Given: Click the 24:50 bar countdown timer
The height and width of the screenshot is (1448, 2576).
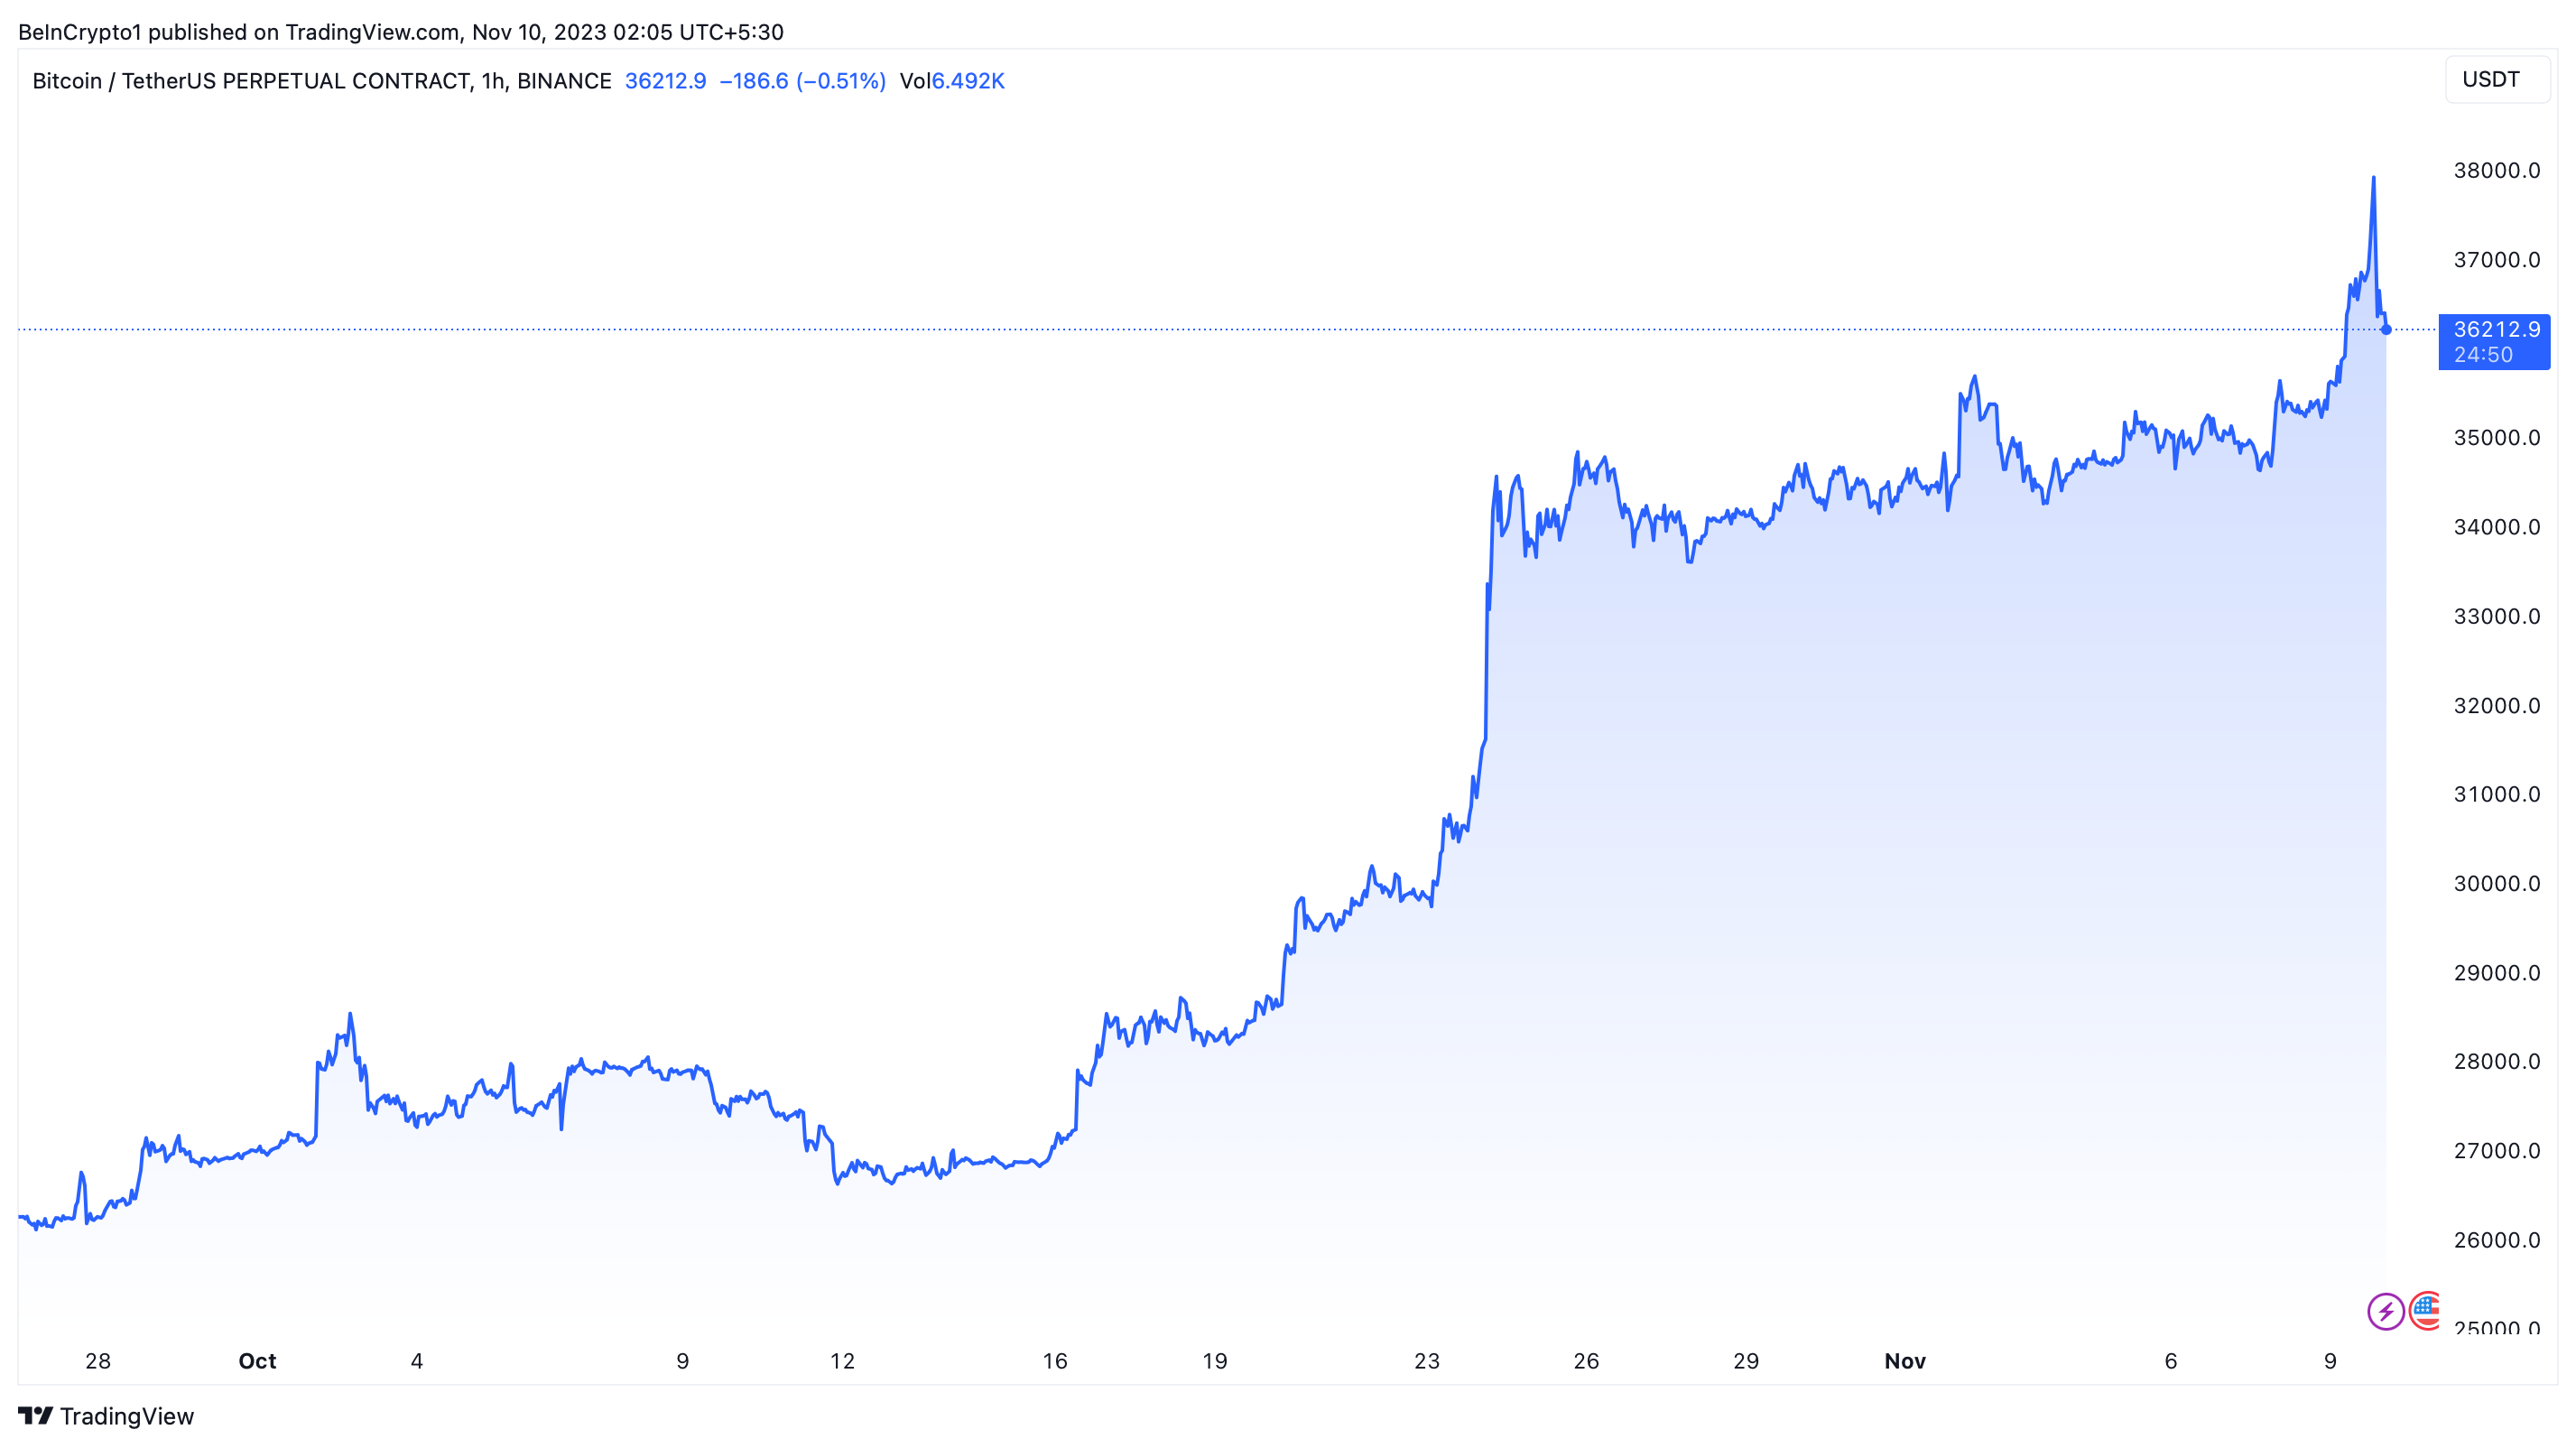Looking at the screenshot, I should (2483, 355).
